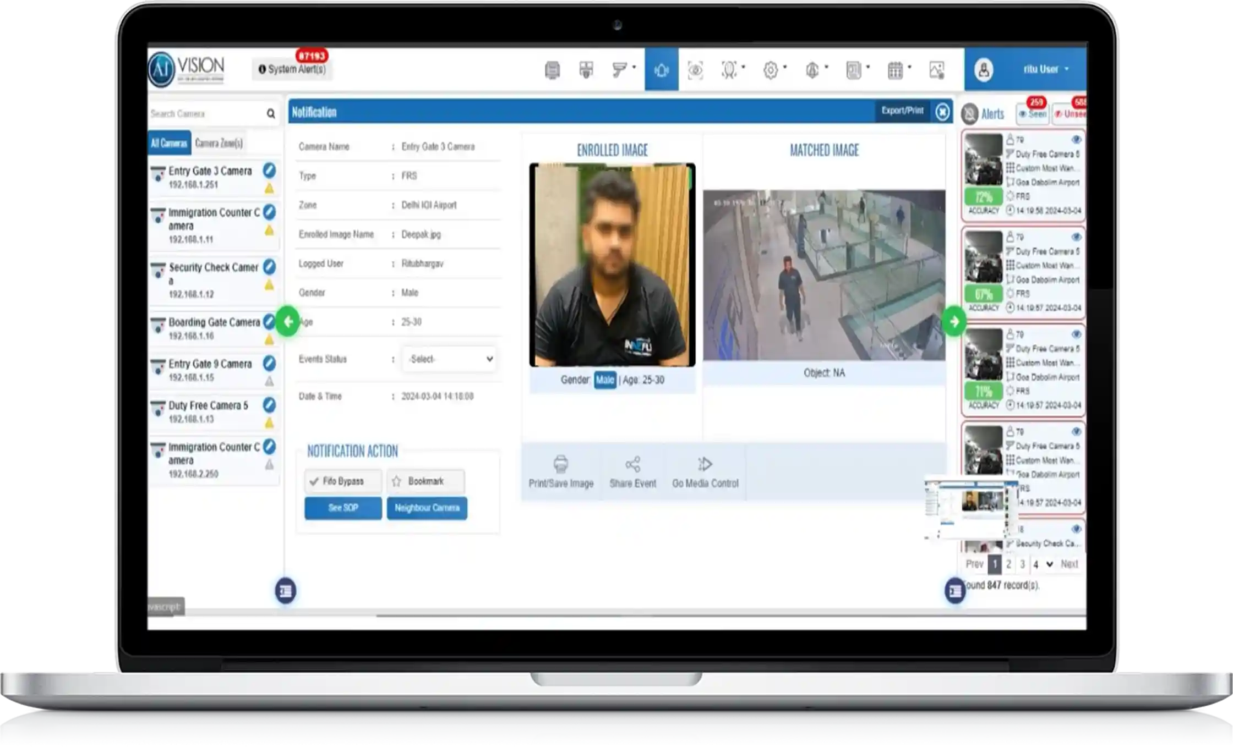The height and width of the screenshot is (747, 1233).
Task: Go to next notification with green right arrow
Action: pos(954,322)
